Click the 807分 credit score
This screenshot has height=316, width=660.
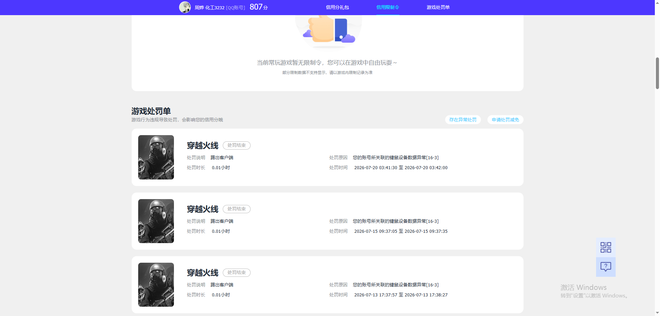point(258,7)
